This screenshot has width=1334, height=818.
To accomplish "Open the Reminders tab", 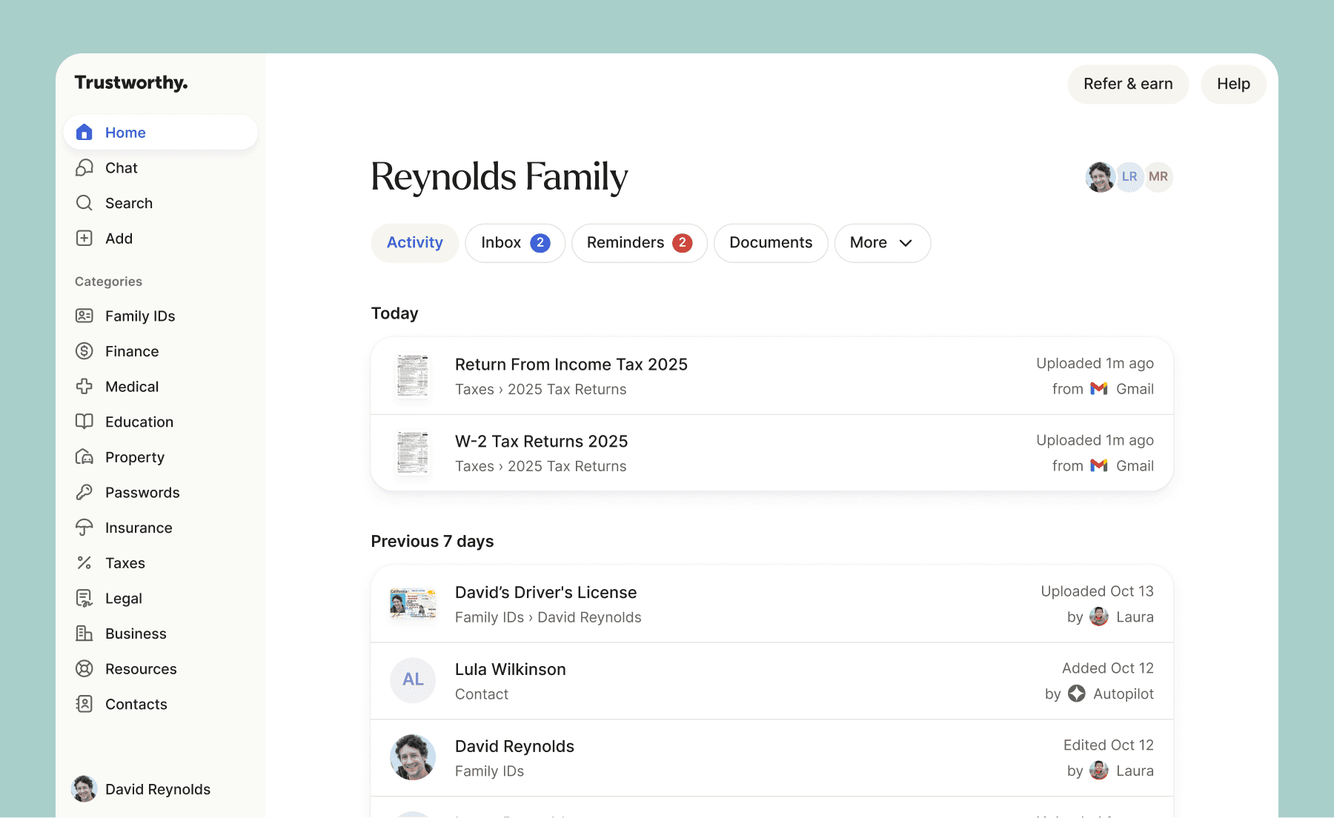I will tap(638, 242).
